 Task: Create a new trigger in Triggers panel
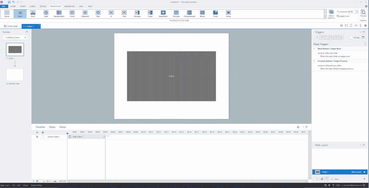317,37
